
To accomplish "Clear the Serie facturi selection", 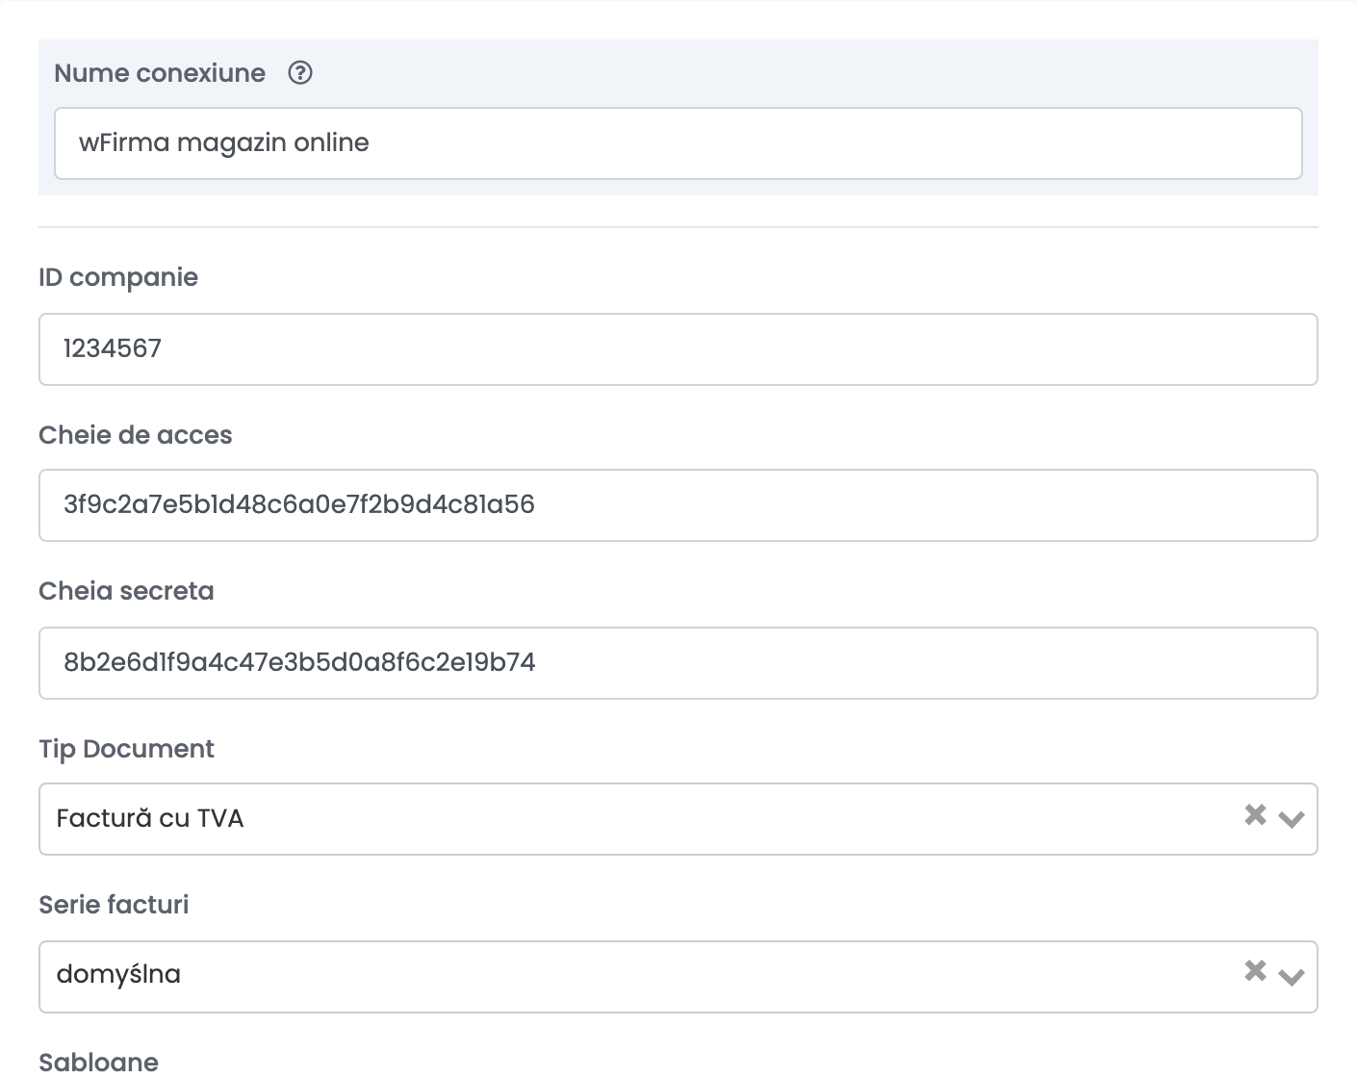I will 1255,971.
